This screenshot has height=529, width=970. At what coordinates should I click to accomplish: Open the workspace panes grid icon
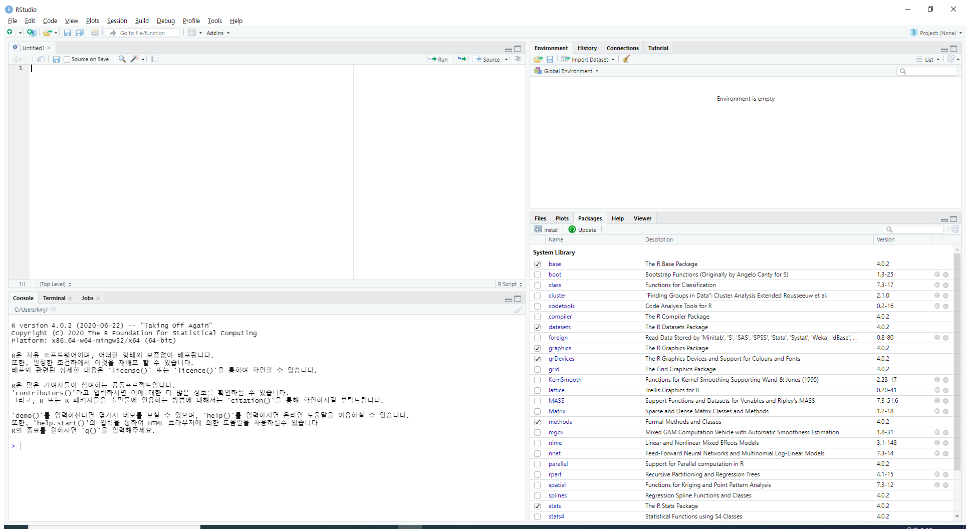[192, 33]
